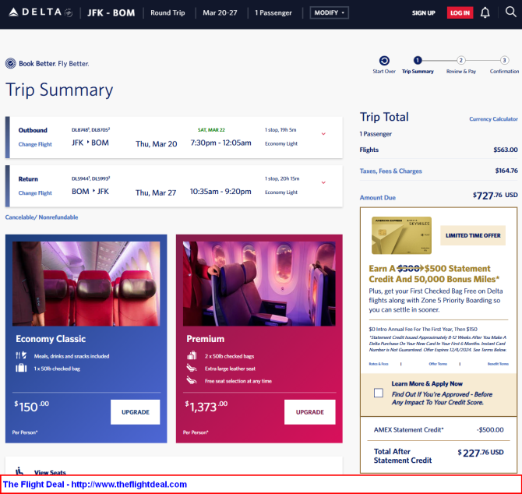Click the Book Better Fly Better badge icon
The image size is (522, 494).
11,63
